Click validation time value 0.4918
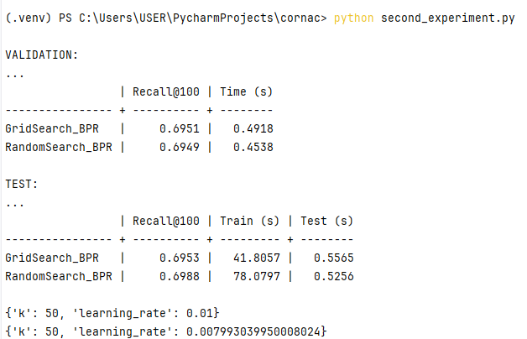Viewport: 527px width, 339px height. coord(253,128)
